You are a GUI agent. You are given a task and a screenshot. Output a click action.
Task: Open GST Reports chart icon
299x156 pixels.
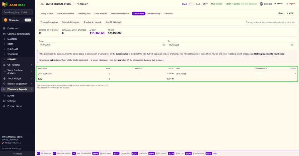[x=4, y=65]
